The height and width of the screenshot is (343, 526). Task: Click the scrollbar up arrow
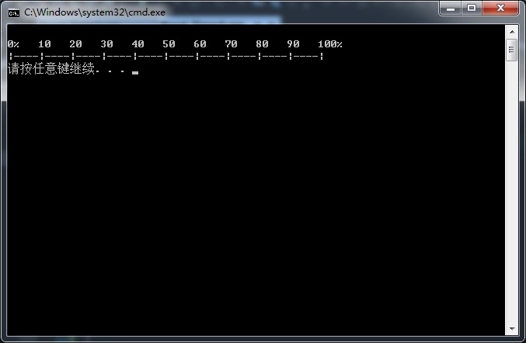click(512, 32)
